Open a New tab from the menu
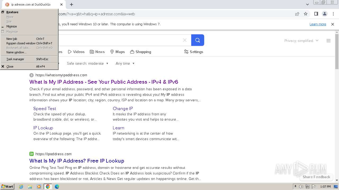Screen dimensions: 339x190 tap(29, 39)
